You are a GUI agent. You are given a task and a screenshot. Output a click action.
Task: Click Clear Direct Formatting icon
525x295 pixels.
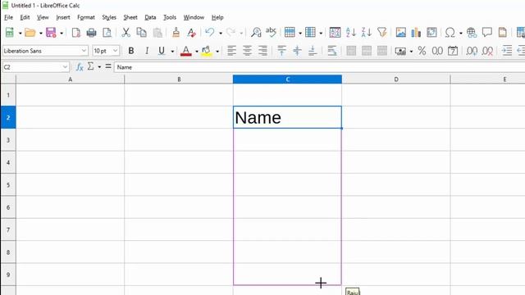pos(191,33)
